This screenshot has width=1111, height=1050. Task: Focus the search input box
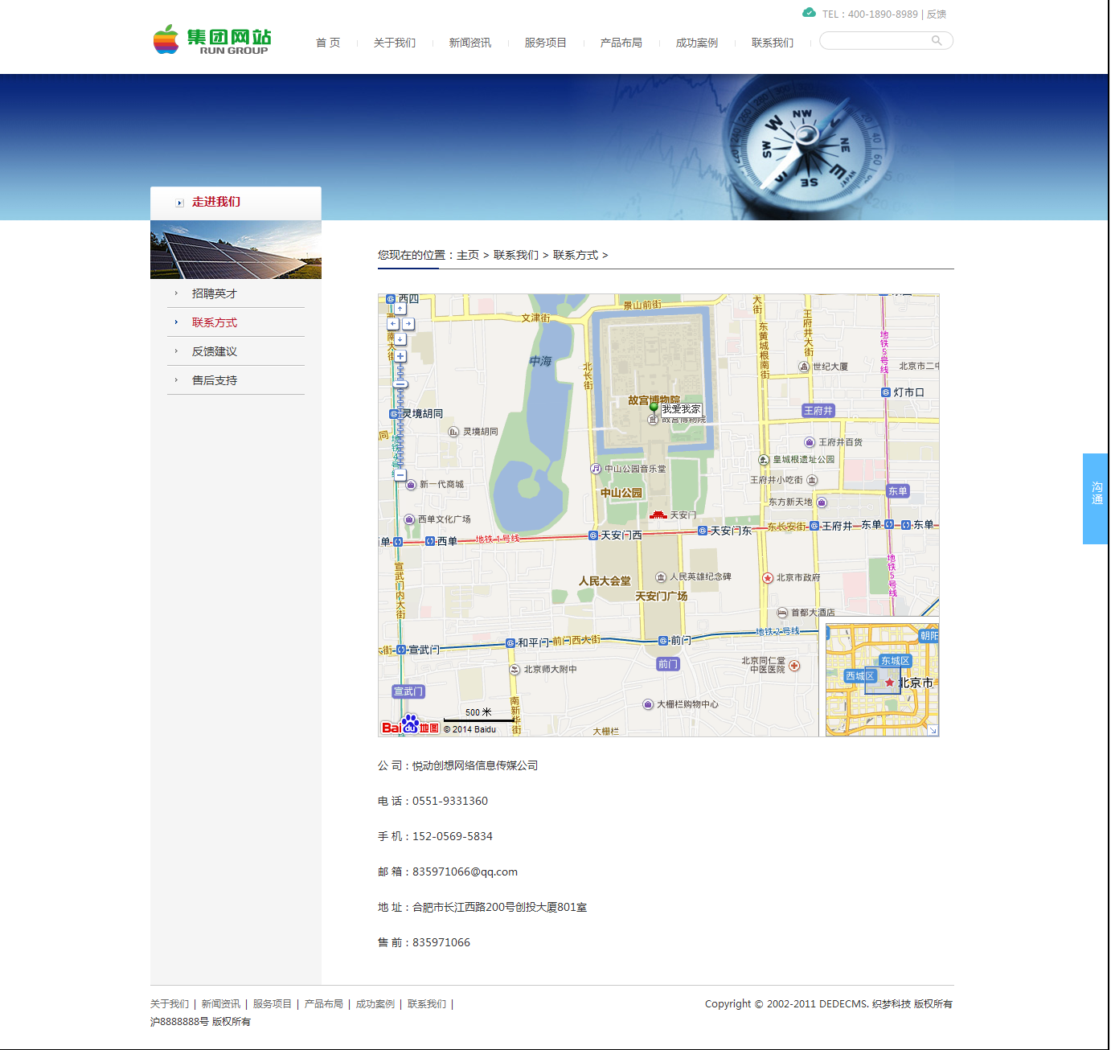tap(875, 41)
